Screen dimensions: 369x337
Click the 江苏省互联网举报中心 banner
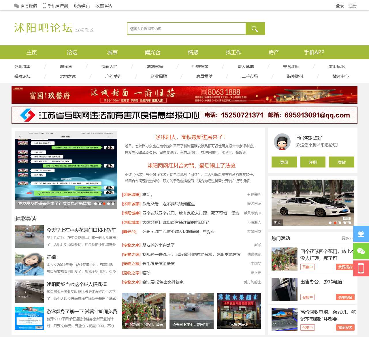[x=184, y=115]
